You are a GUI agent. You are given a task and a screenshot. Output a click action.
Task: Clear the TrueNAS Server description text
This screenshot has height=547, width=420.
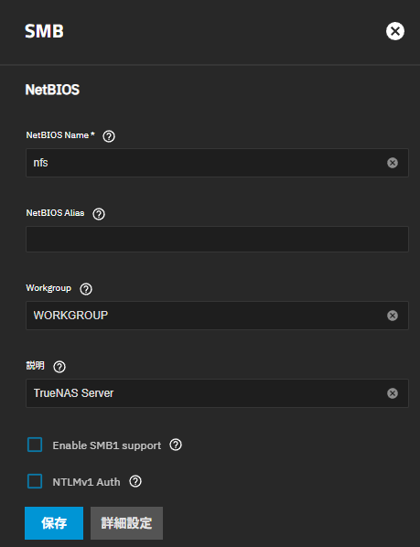click(x=393, y=393)
